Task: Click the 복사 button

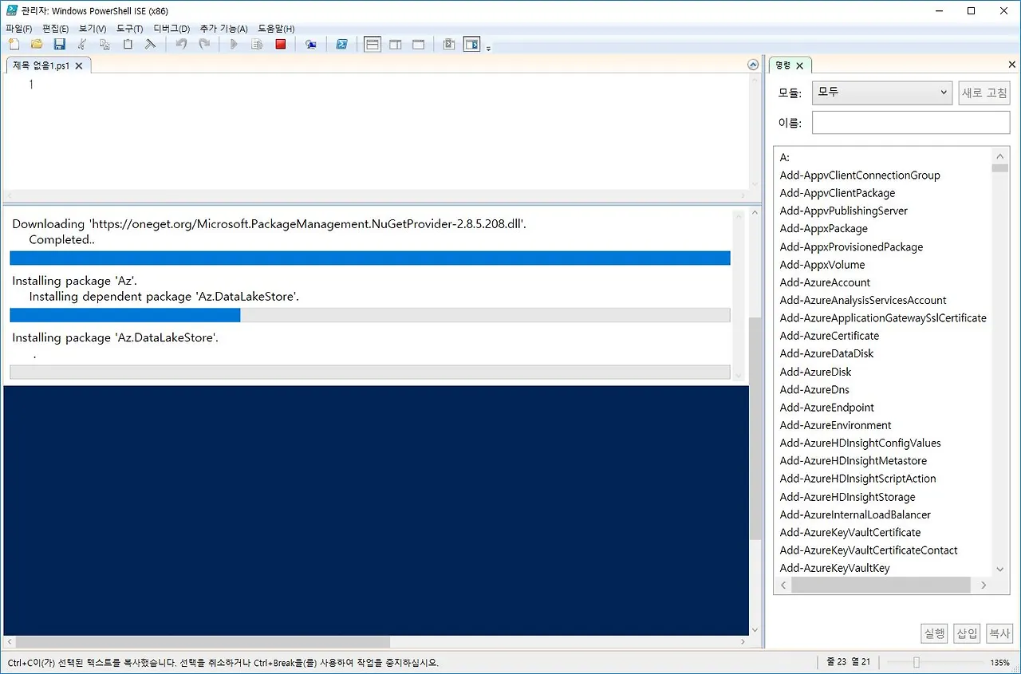Action: point(999,633)
